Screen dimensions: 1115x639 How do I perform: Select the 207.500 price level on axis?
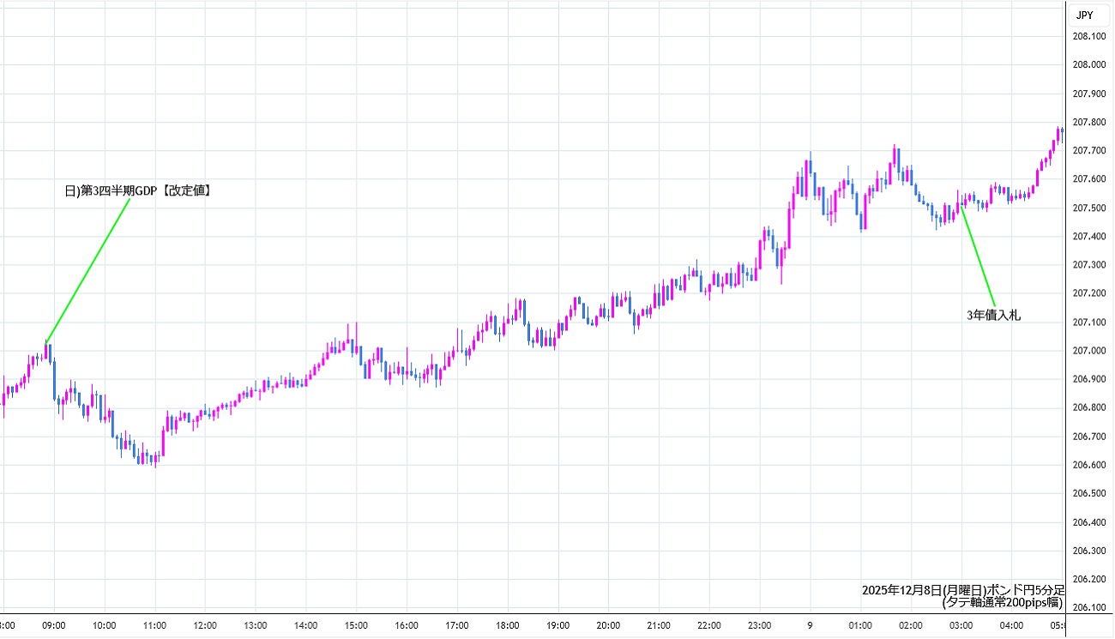click(x=1088, y=208)
